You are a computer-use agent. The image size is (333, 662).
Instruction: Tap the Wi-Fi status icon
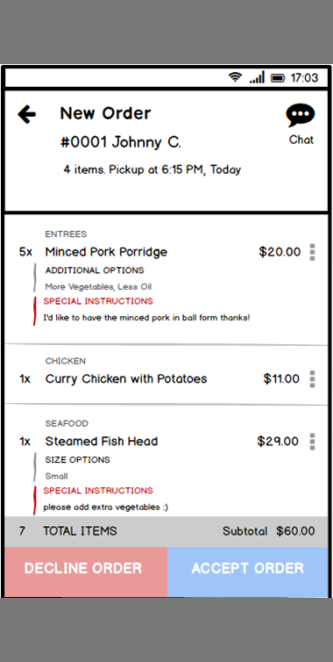coord(235,77)
